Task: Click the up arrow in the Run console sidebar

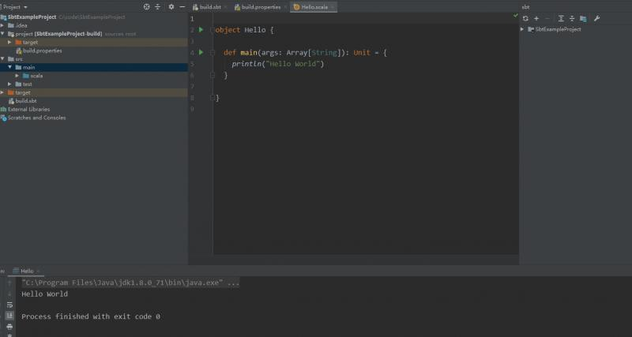Action: pos(9,283)
